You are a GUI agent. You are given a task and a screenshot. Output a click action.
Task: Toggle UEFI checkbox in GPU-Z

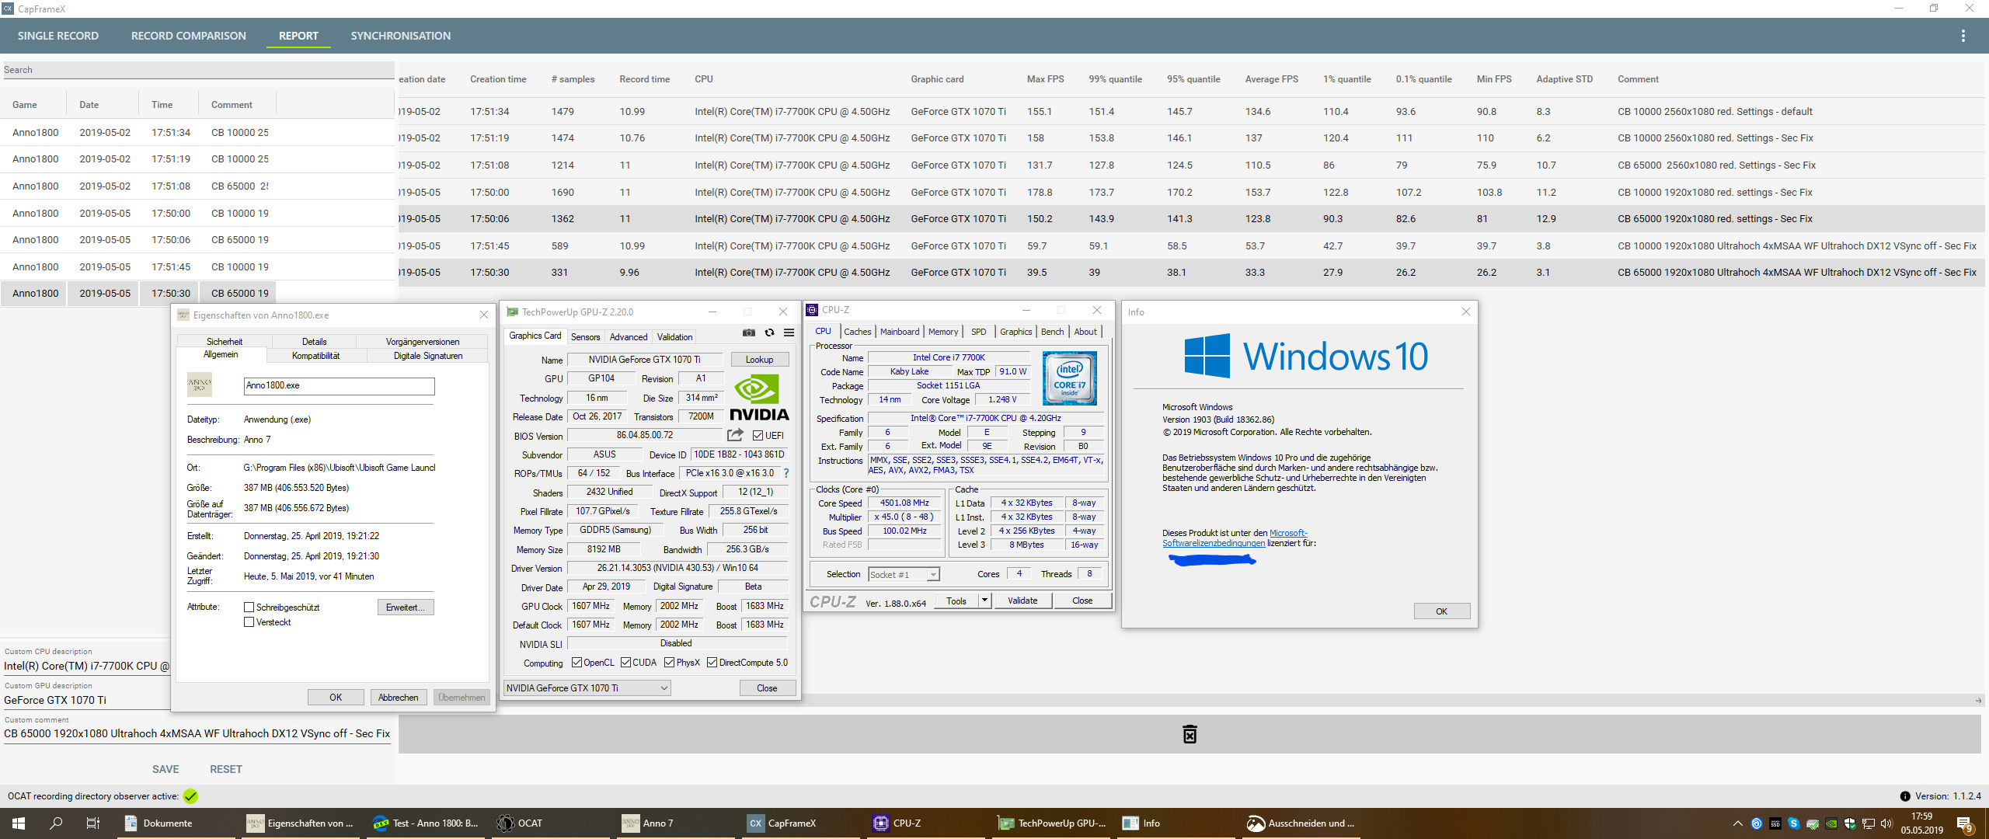(x=758, y=436)
